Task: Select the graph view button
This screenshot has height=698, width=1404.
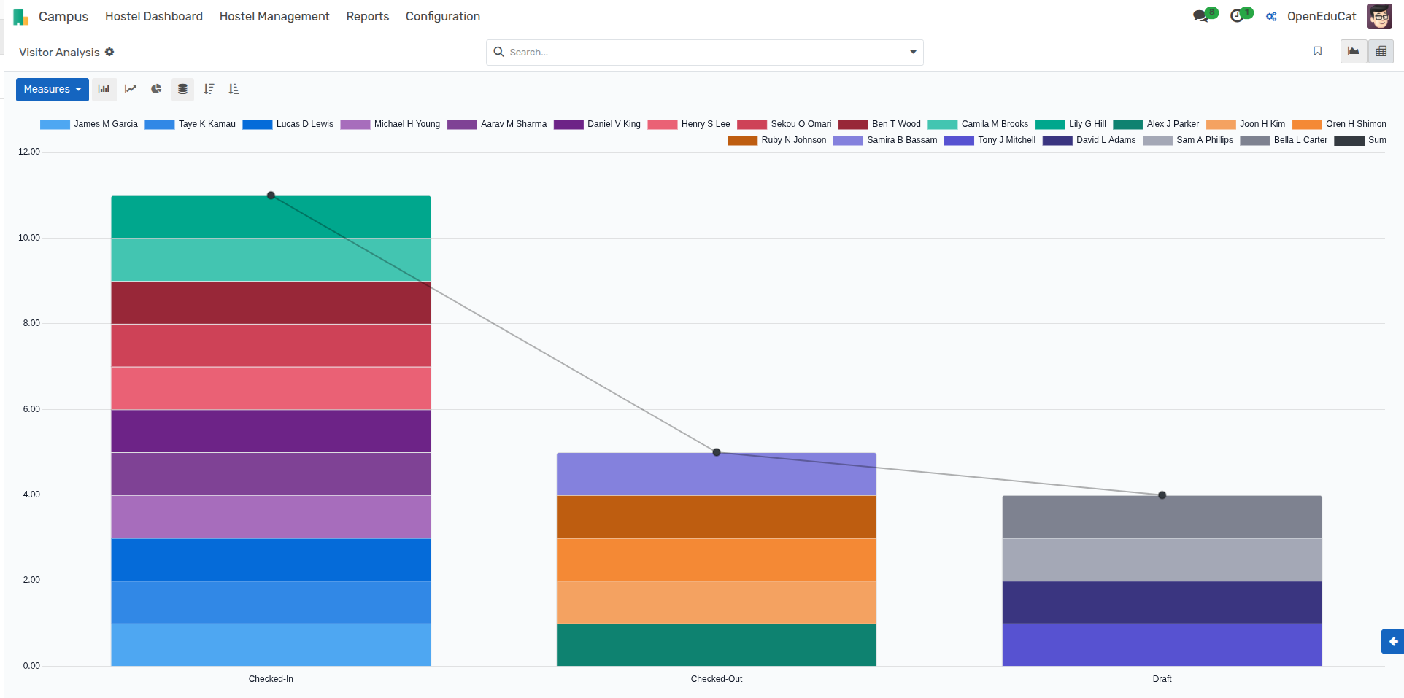Action: click(1354, 51)
